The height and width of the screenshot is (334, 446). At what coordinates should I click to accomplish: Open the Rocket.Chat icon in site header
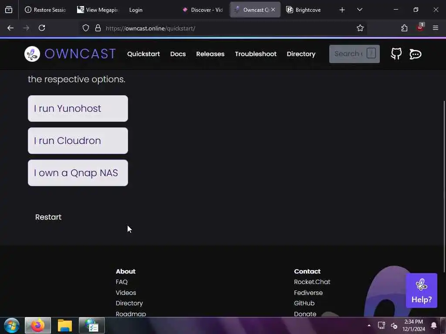415,54
